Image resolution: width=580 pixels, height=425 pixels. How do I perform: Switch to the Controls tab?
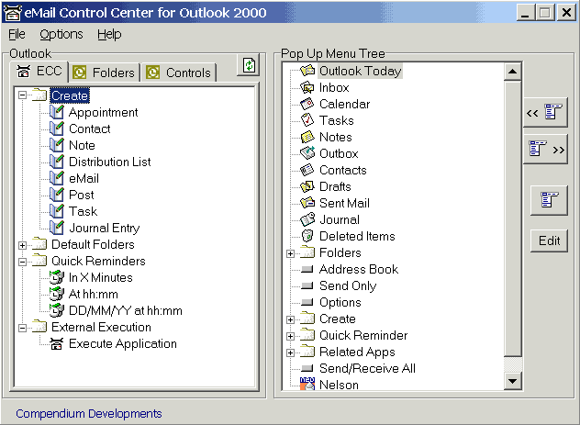(x=179, y=73)
